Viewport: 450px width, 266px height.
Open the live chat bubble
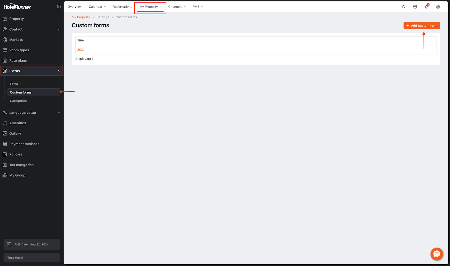436,254
